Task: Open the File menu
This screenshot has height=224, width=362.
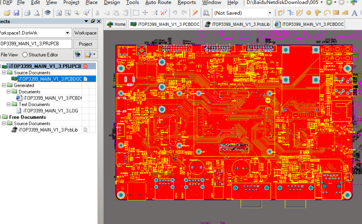Action: click(x=21, y=3)
